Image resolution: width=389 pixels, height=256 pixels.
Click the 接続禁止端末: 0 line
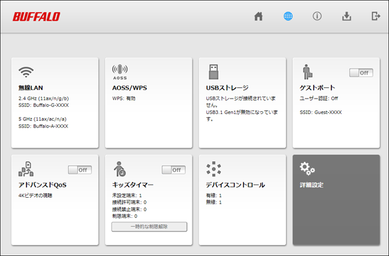click(x=129, y=209)
